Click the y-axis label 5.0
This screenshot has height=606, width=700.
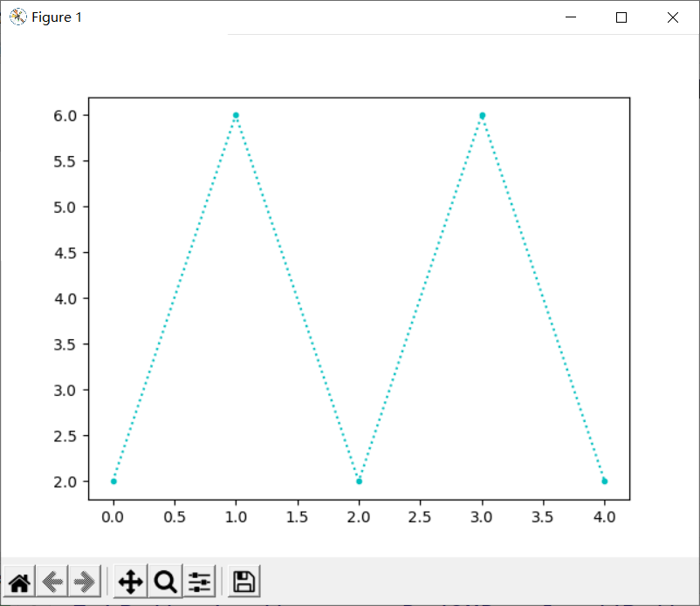(65, 208)
